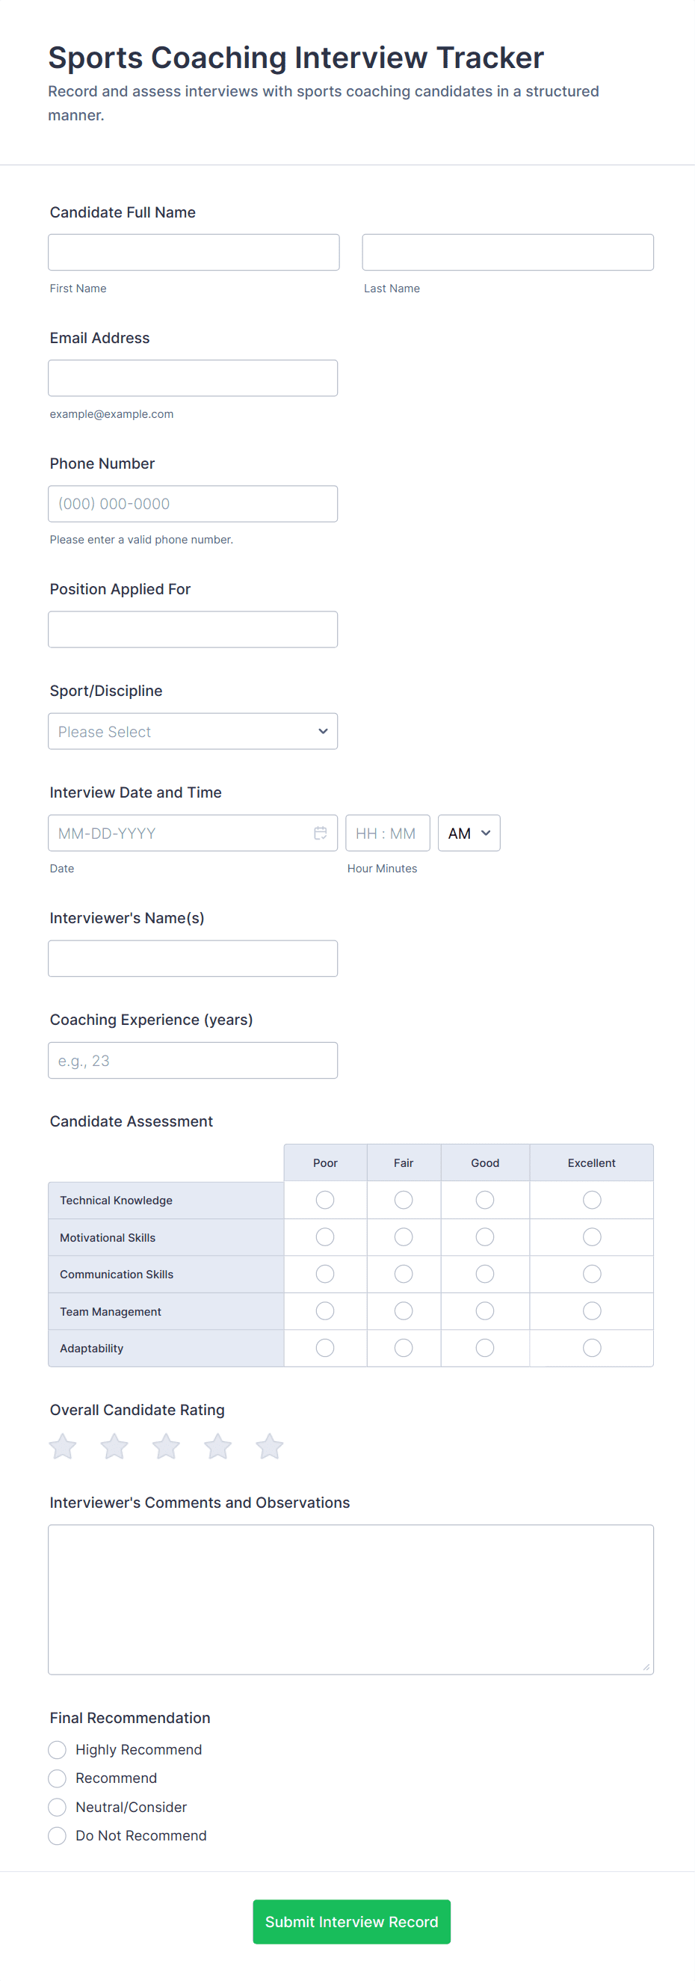Image resolution: width=695 pixels, height=1981 pixels.
Task: Click the Hour Minutes time field
Action: point(387,833)
